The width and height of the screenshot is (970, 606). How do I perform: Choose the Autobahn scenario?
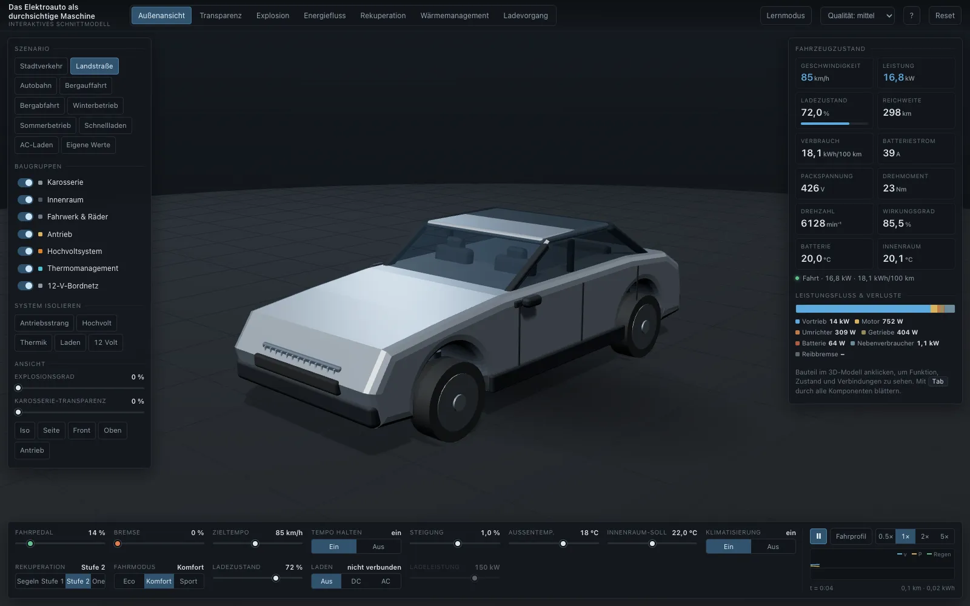[x=36, y=85]
